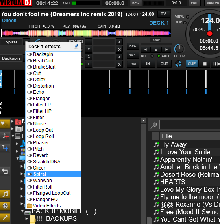Click the TAP tempo button
This screenshot has width=220, height=224.
click(x=164, y=14)
